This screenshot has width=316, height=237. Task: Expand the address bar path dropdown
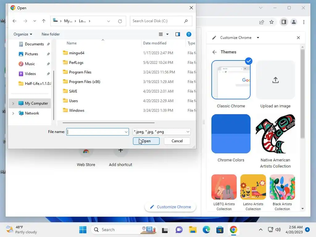coord(109,21)
